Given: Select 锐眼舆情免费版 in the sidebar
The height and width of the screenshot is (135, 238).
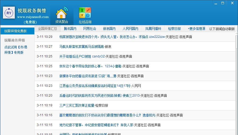Looking at the screenshot, I should pyautogui.click(x=17, y=31).
